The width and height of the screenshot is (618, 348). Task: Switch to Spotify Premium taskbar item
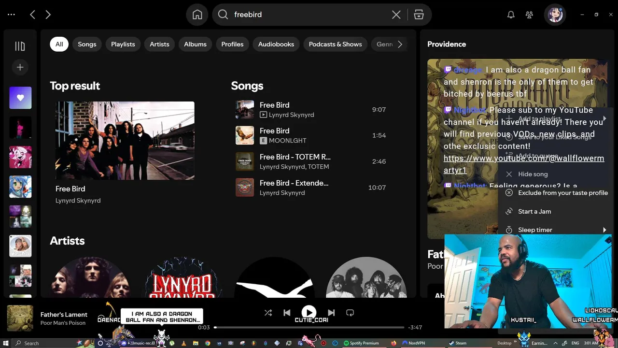click(x=362, y=343)
